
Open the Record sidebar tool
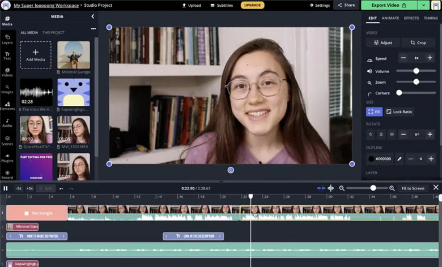(x=7, y=175)
